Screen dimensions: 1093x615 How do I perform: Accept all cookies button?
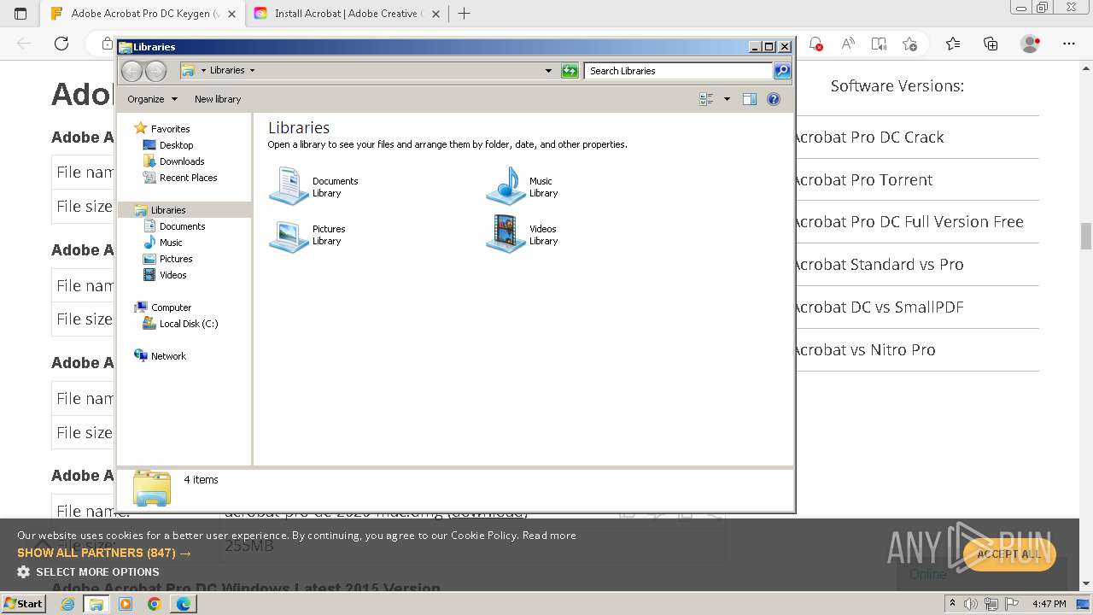click(1009, 554)
